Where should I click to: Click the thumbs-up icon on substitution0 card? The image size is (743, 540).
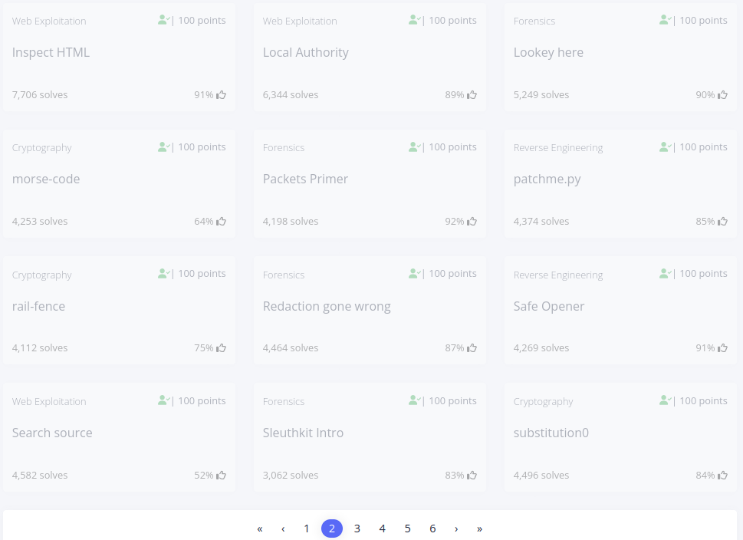[722, 475]
